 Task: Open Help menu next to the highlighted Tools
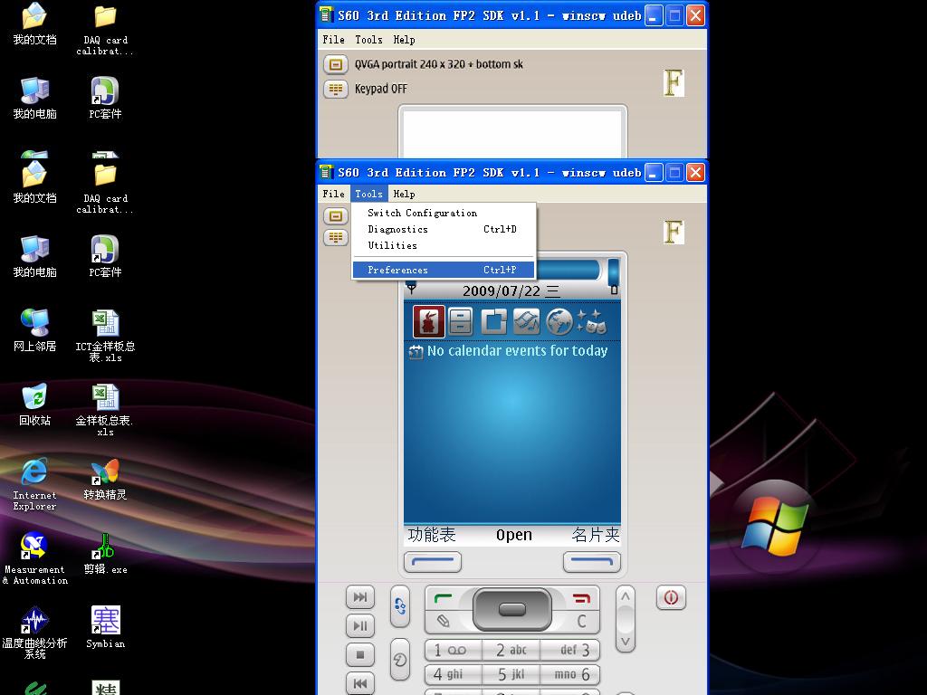[404, 194]
